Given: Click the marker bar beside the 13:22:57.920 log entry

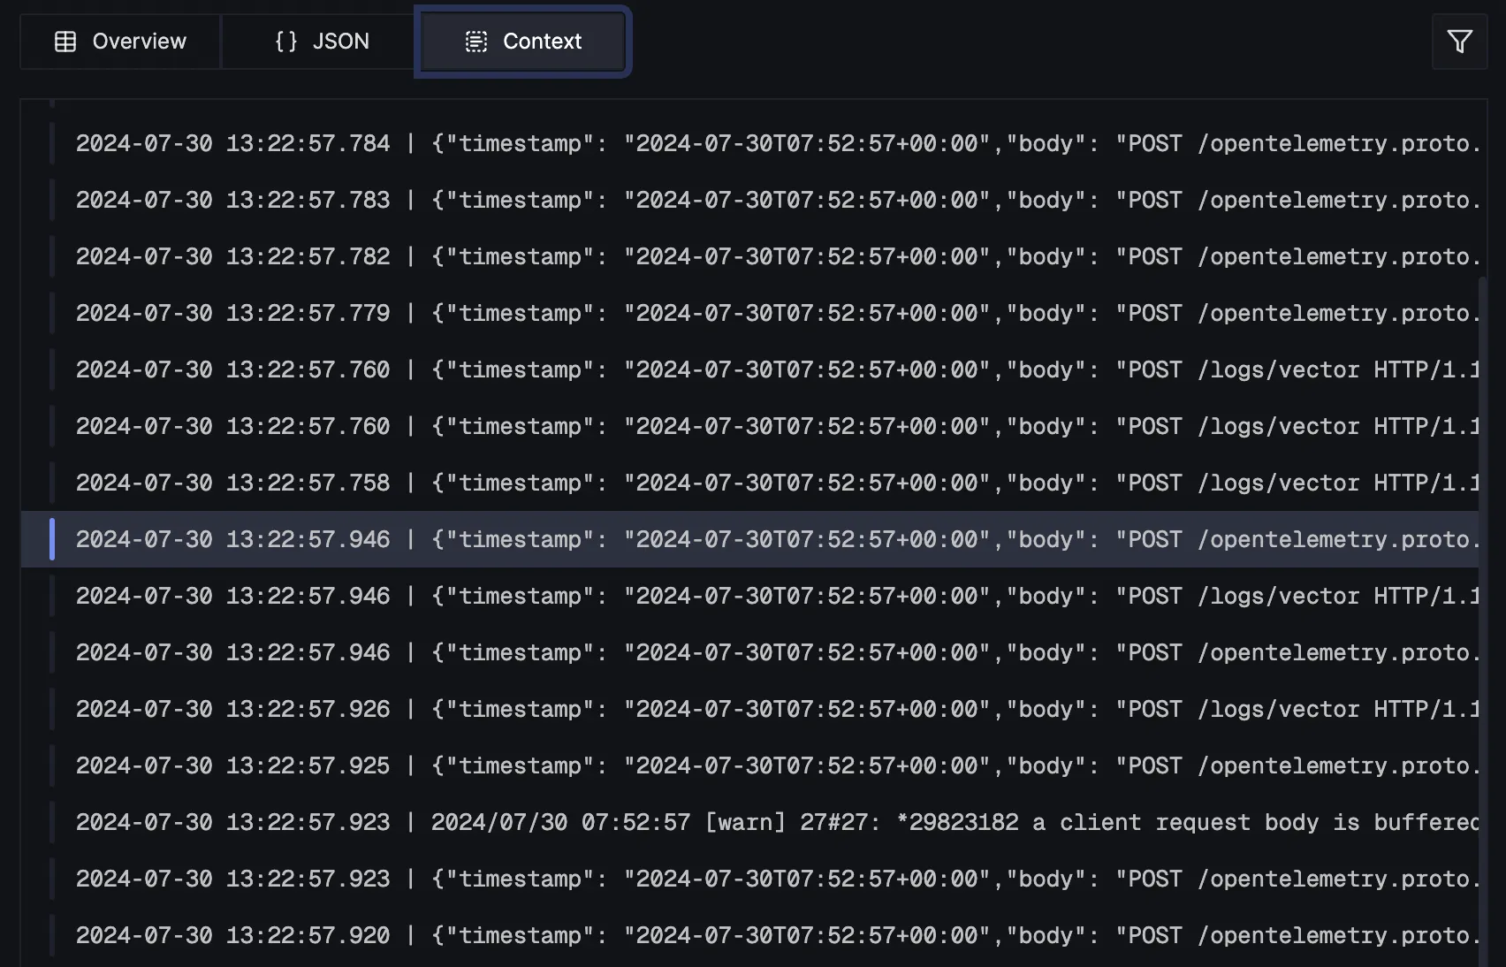Looking at the screenshot, I should point(53,934).
